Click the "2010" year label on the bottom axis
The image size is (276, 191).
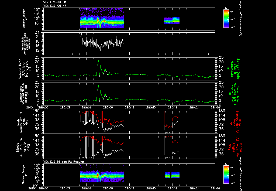pyautogui.click(x=32, y=188)
